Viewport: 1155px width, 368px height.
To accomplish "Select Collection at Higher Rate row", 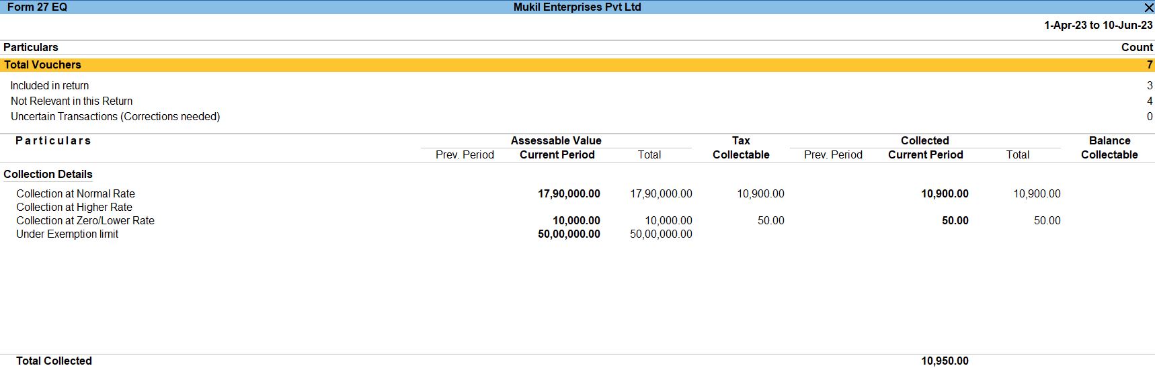I will point(577,207).
